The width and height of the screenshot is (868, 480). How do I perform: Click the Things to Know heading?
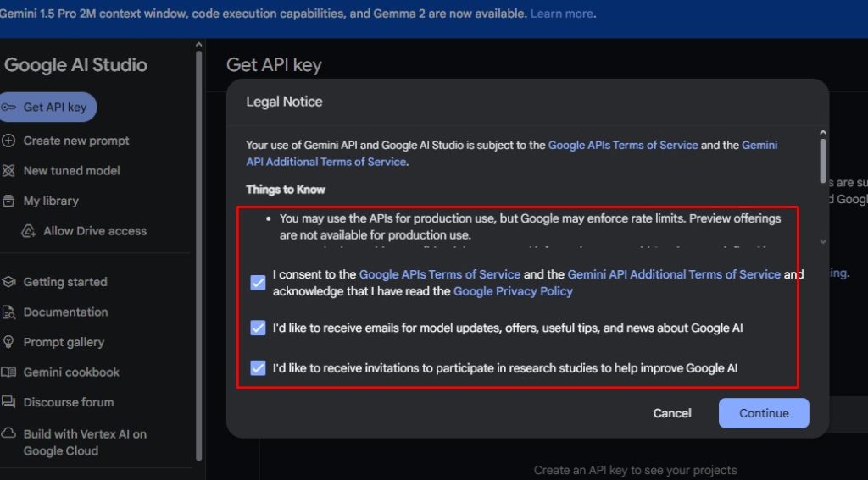[286, 189]
